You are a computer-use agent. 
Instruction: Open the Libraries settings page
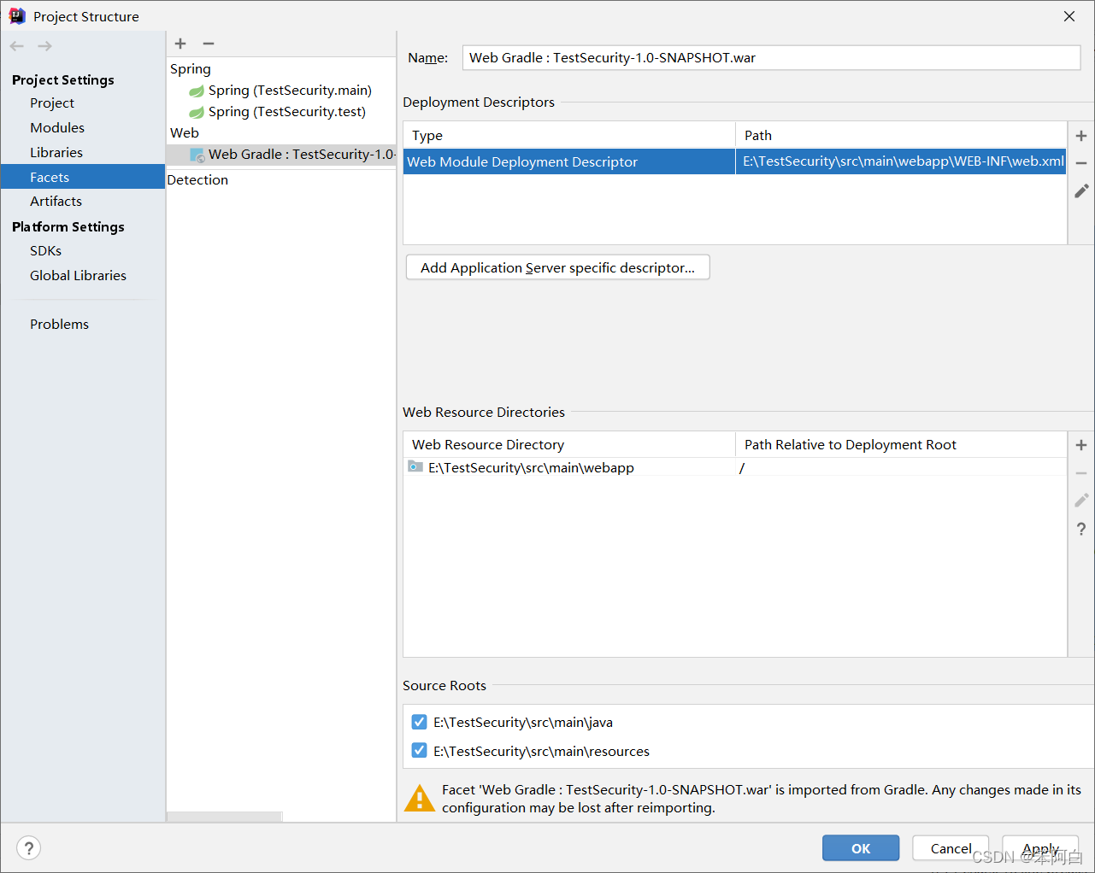(56, 153)
